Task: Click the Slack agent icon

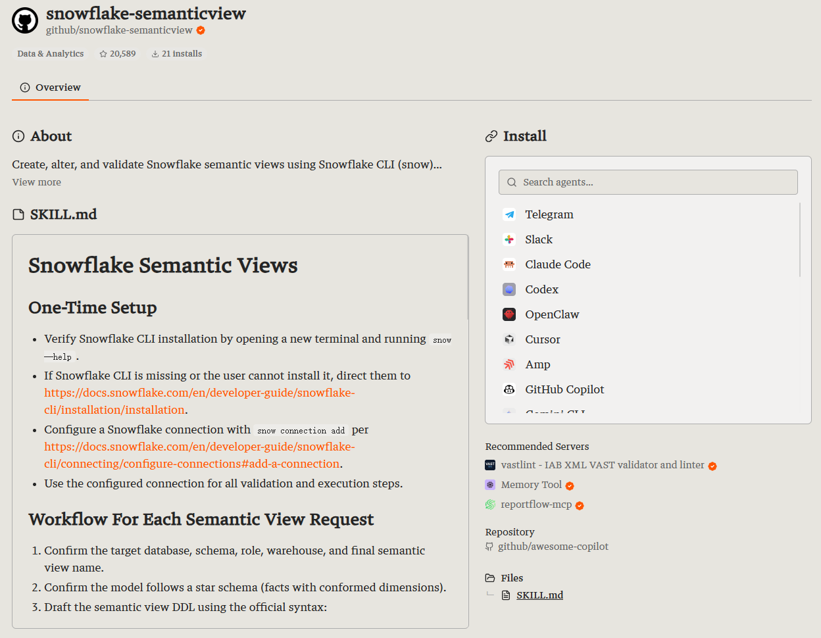Action: (x=509, y=239)
